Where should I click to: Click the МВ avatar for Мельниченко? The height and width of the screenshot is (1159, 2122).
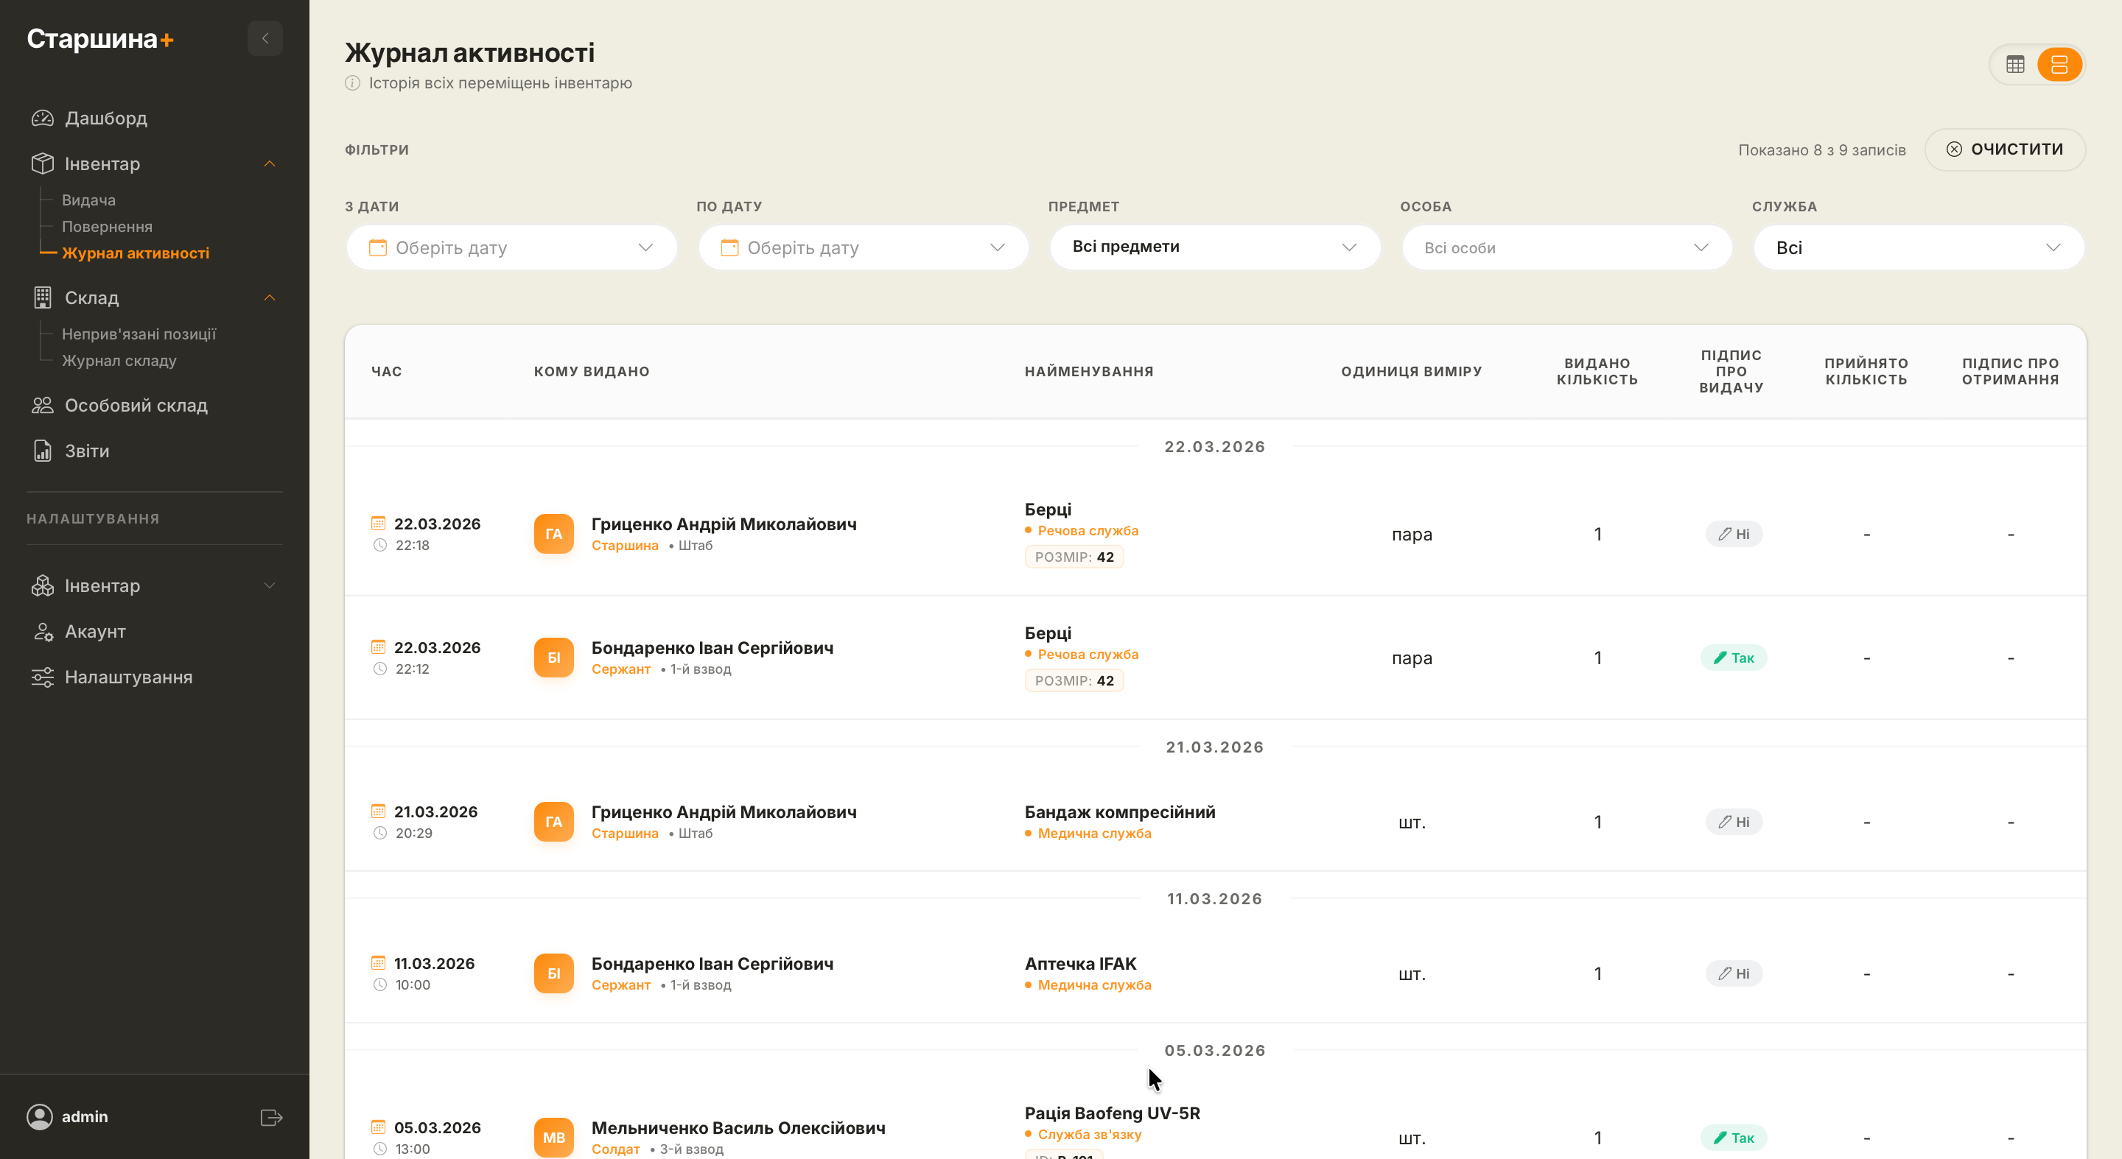(553, 1137)
